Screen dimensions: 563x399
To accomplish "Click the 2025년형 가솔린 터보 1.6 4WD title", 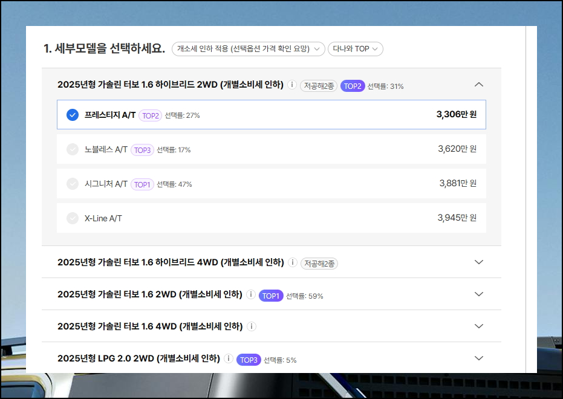I will click(150, 326).
